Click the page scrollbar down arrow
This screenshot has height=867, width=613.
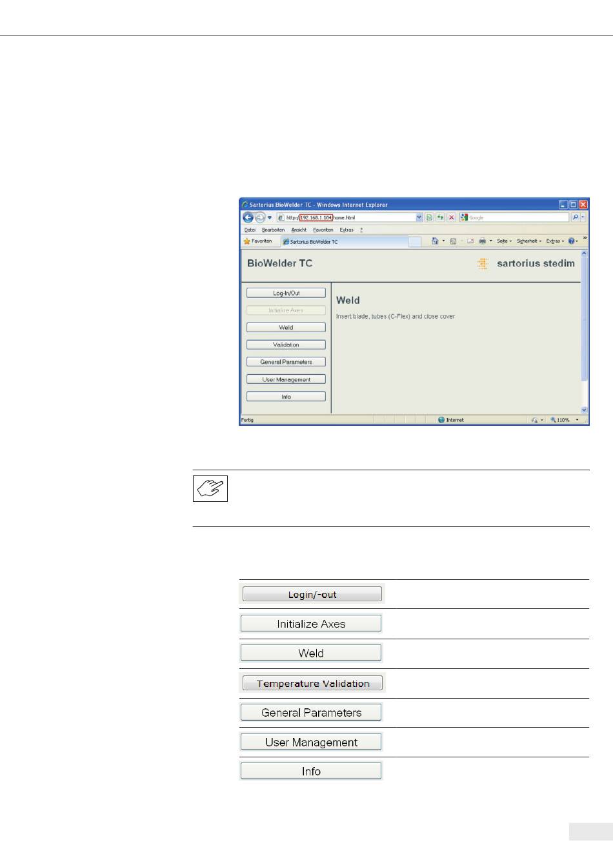(x=585, y=410)
